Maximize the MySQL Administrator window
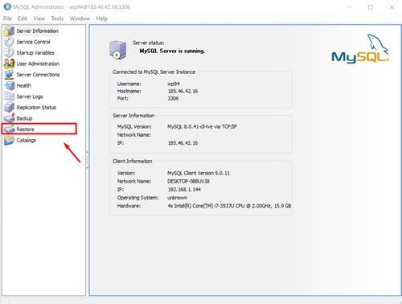 pyautogui.click(x=371, y=7)
